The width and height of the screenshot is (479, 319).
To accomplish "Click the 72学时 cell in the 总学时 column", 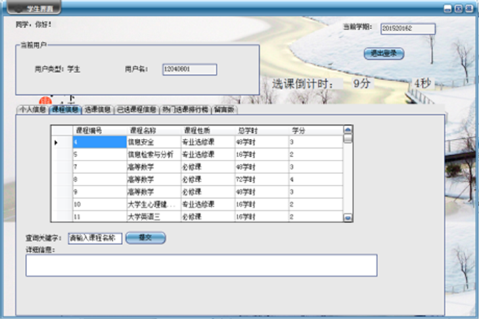I will [260, 179].
